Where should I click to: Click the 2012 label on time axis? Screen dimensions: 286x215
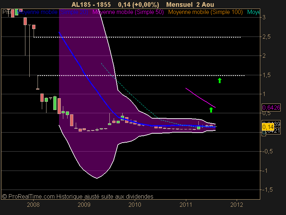(x=237, y=205)
